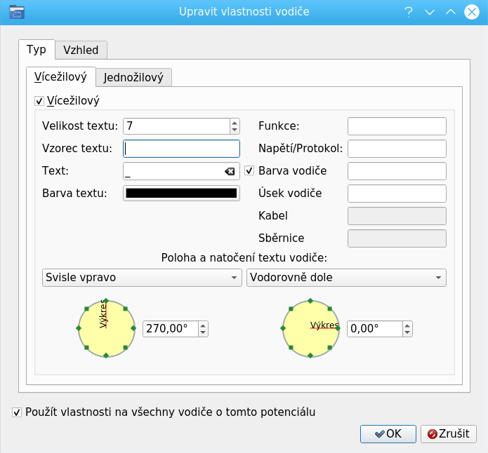
Task: Disable applying properties to all conductors of this potential
Action: (17, 412)
